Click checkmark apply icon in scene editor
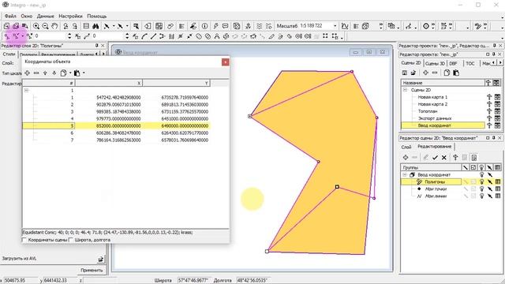 pos(435,158)
